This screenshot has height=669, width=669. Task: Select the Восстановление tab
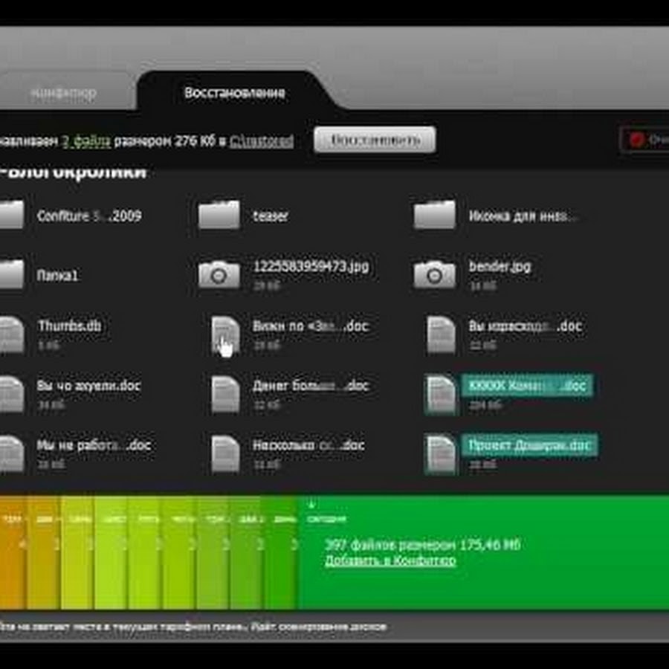coord(234,94)
